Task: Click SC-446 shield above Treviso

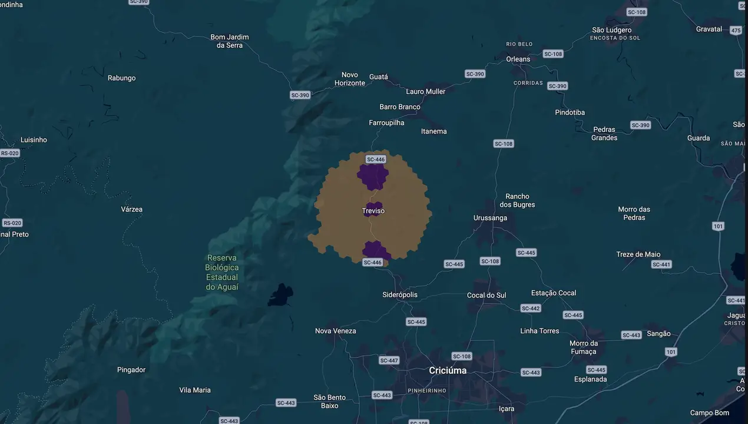Action: 376,160
